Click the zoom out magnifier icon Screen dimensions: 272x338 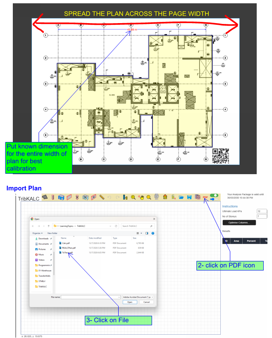(x=149, y=197)
